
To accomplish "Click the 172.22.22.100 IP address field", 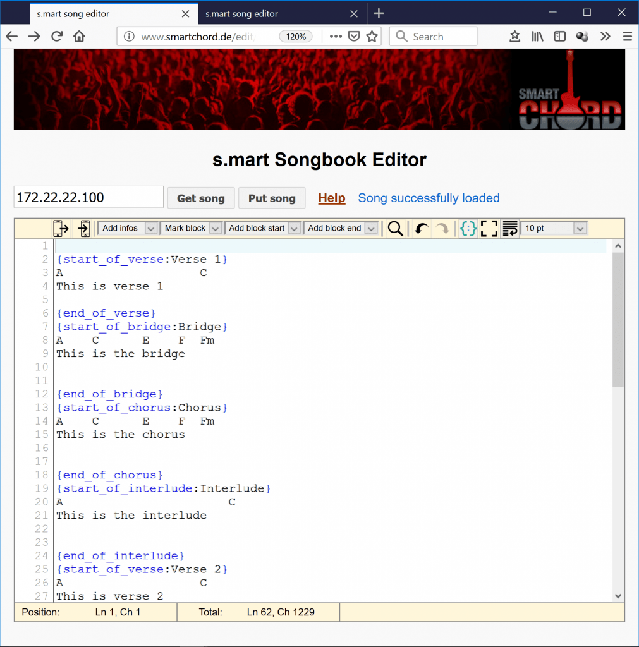I will [88, 197].
